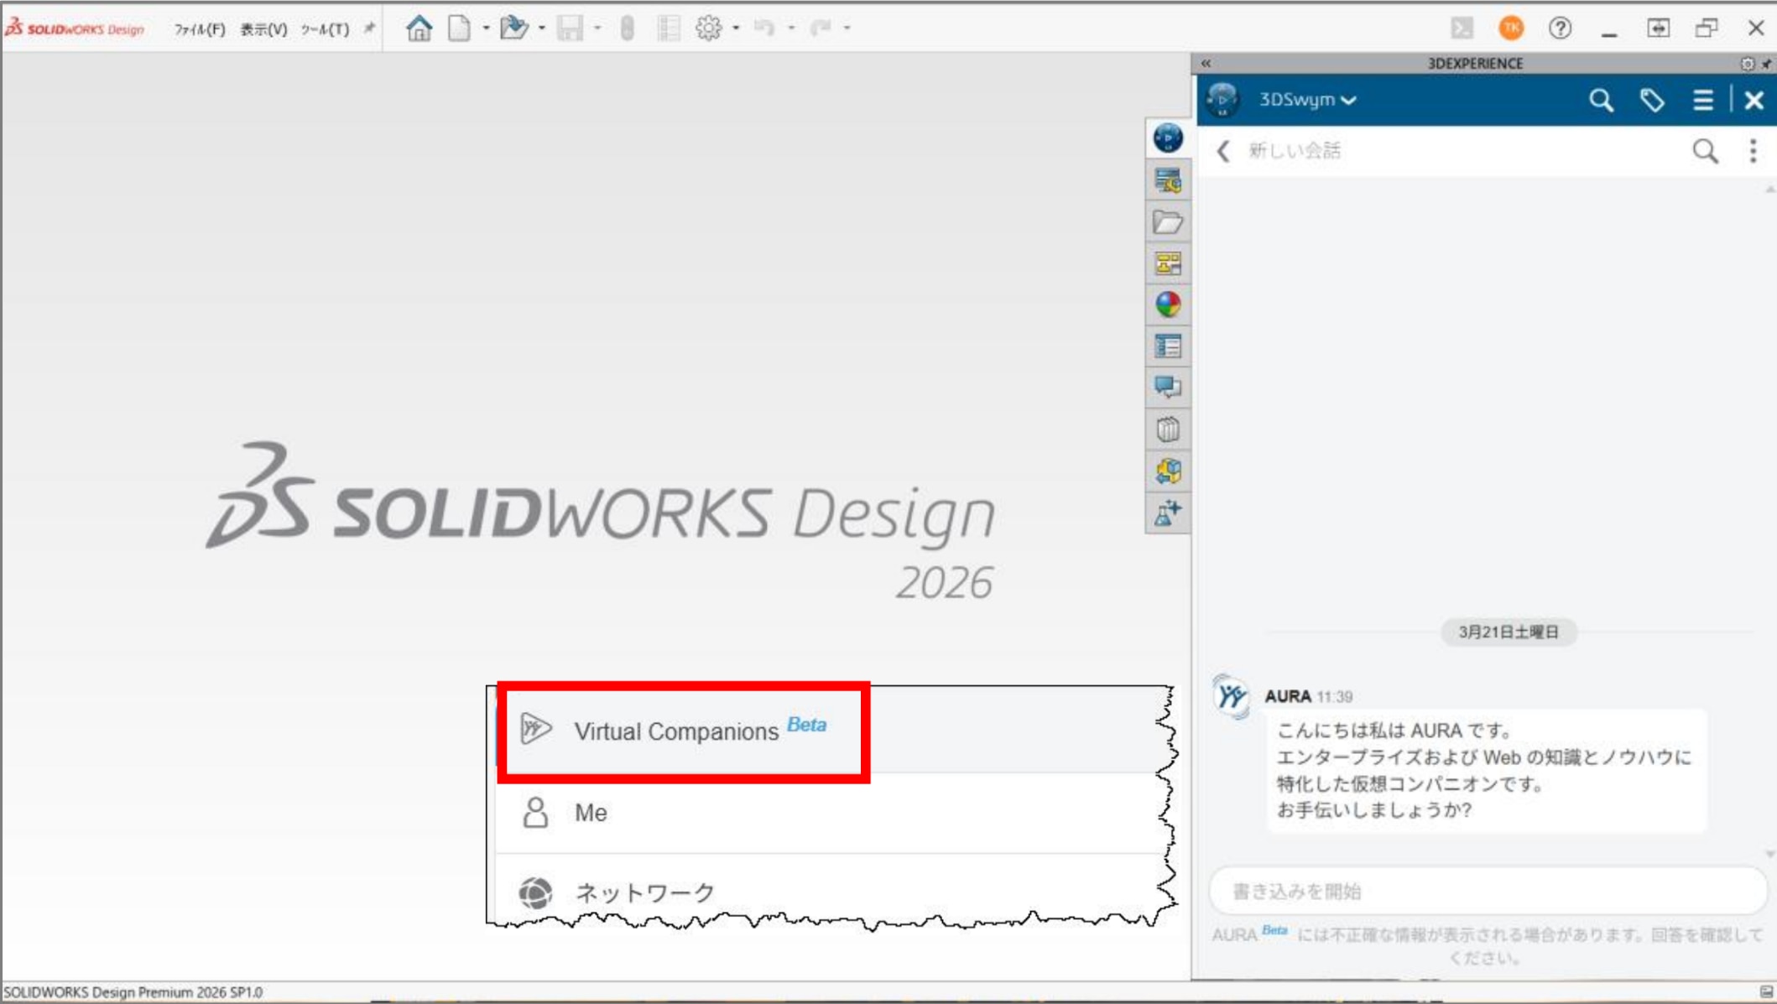Search from the blue 3DSwym header
The image size is (1777, 1004).
pyautogui.click(x=1601, y=101)
